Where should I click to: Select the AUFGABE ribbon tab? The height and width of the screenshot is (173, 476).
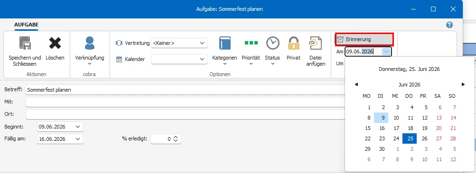[27, 25]
